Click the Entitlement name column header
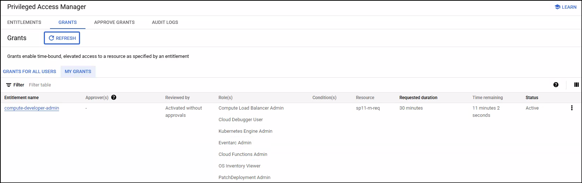Screen dimensions: 582x183 pos(21,98)
